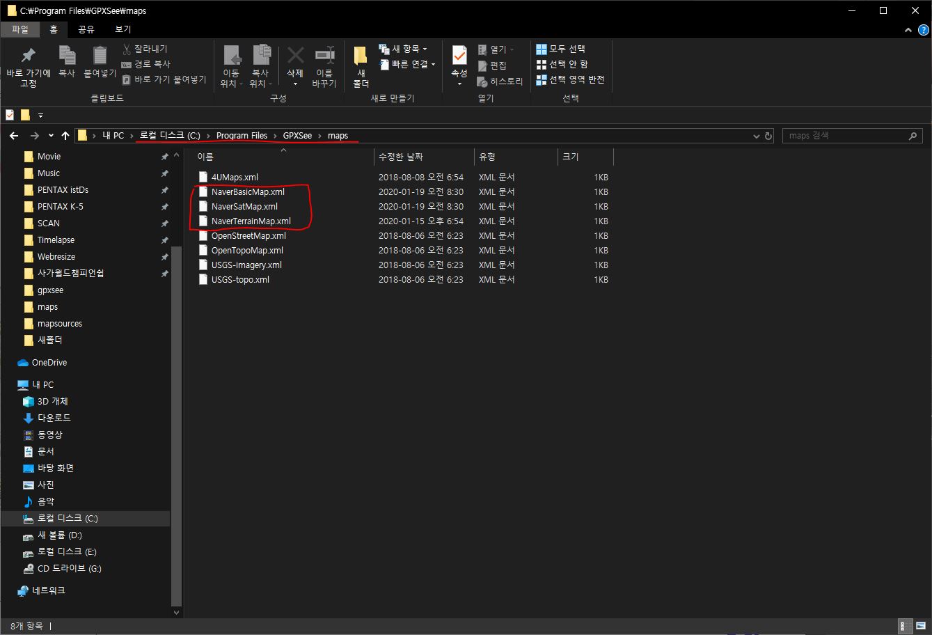Select the 4UMaps.xml file

pos(235,177)
